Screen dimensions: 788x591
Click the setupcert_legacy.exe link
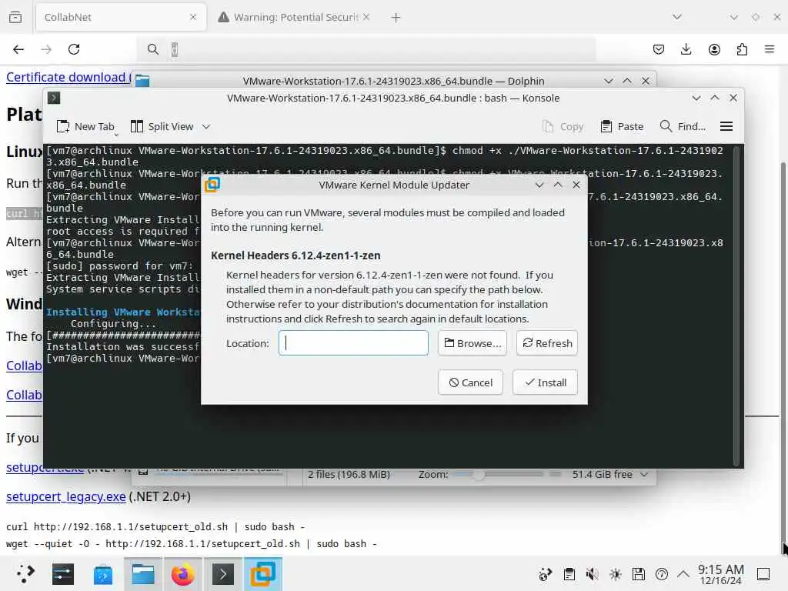click(66, 496)
